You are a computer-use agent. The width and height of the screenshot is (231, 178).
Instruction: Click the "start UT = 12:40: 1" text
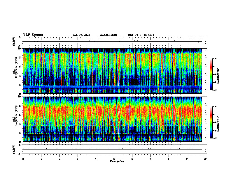coord(141,35)
